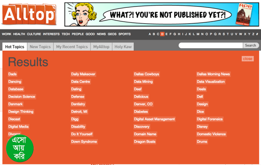
Task: Close the Results panel
Action: (248, 59)
